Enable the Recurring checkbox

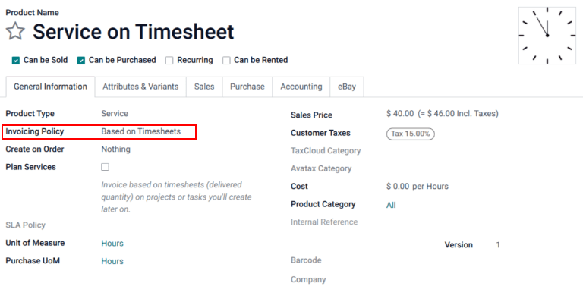[169, 61]
